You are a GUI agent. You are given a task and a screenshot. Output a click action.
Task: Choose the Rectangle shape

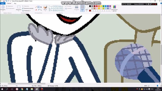(x=56, y=6)
